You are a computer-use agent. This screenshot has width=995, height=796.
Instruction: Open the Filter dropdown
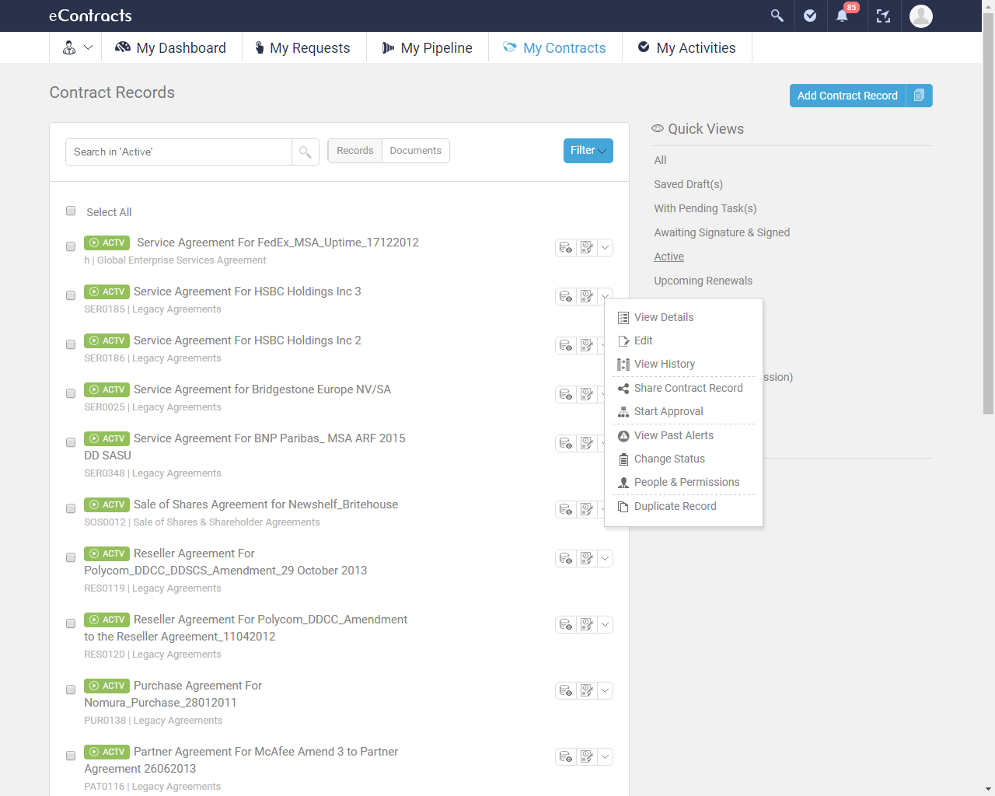pos(588,150)
